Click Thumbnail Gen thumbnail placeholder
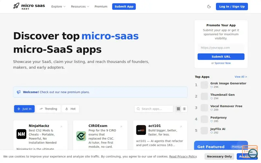The height and width of the screenshot is (163, 261). click(x=204, y=96)
